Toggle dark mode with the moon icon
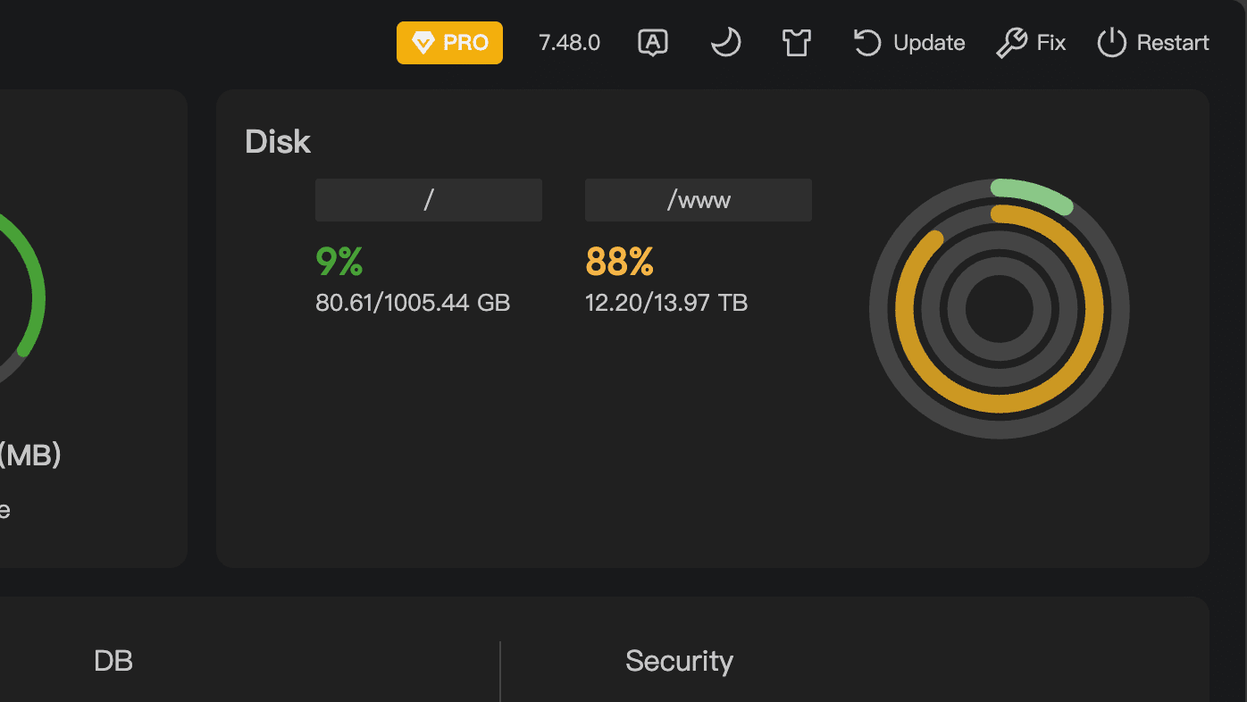This screenshot has width=1247, height=702. [725, 42]
